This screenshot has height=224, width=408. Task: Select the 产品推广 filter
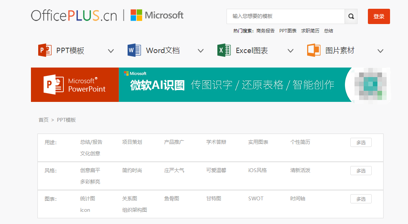click(174, 142)
